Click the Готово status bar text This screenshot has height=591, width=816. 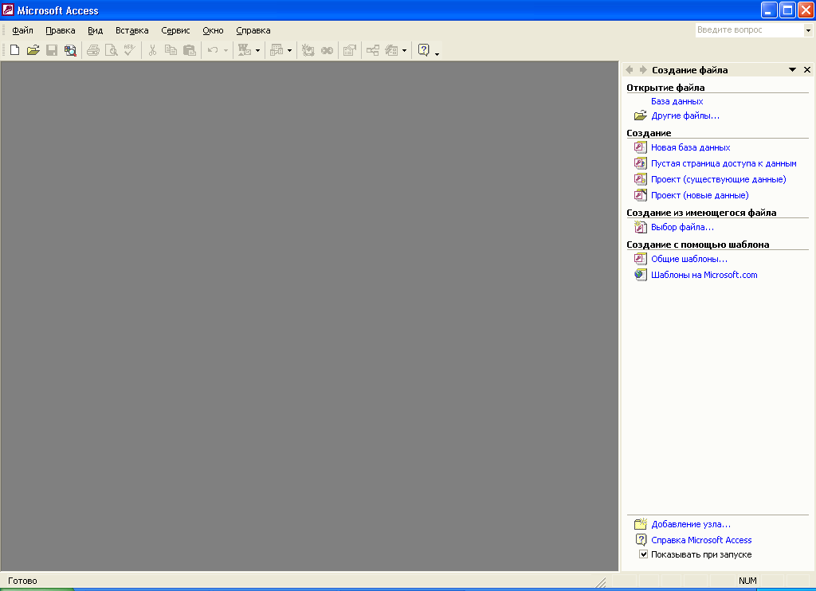[22, 581]
